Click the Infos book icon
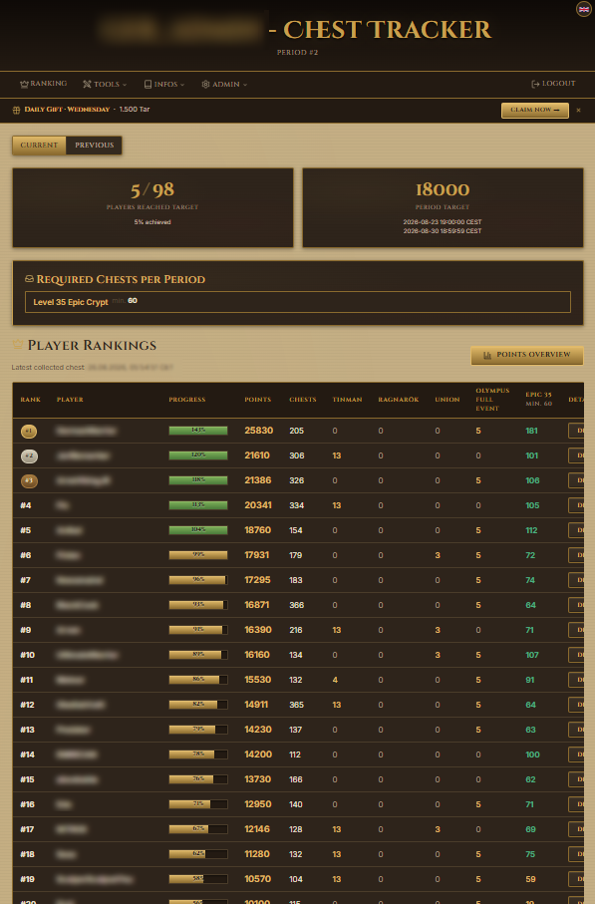The width and height of the screenshot is (595, 904). 149,84
